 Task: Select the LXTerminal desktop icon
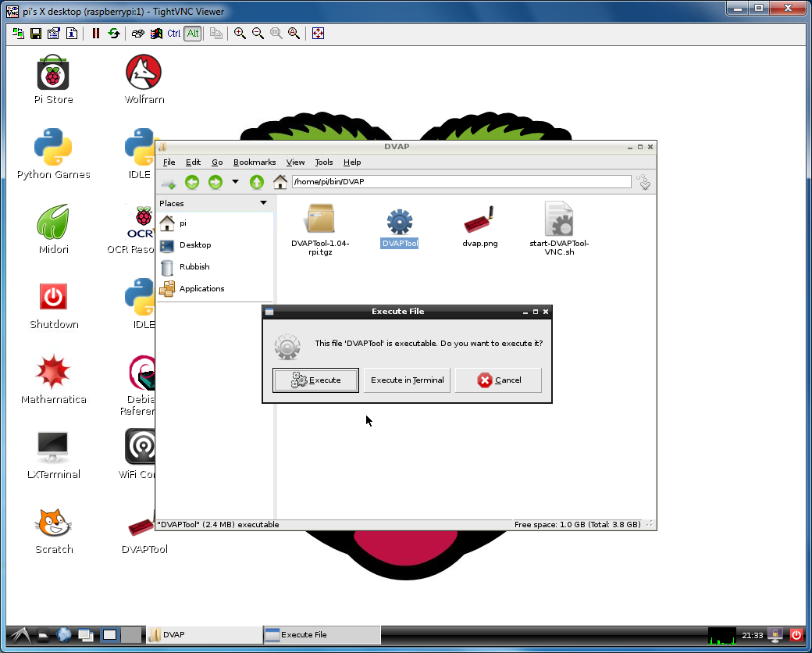coord(53,455)
